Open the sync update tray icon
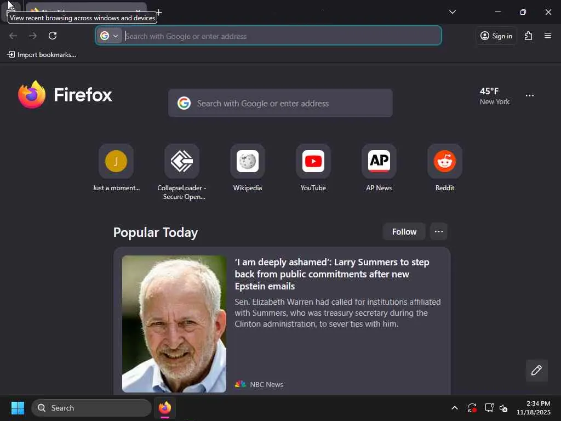 click(x=472, y=408)
